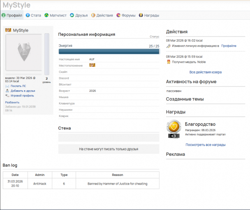Click the ВКонтакт row label
This screenshot has height=210, width=250.
point(65,84)
